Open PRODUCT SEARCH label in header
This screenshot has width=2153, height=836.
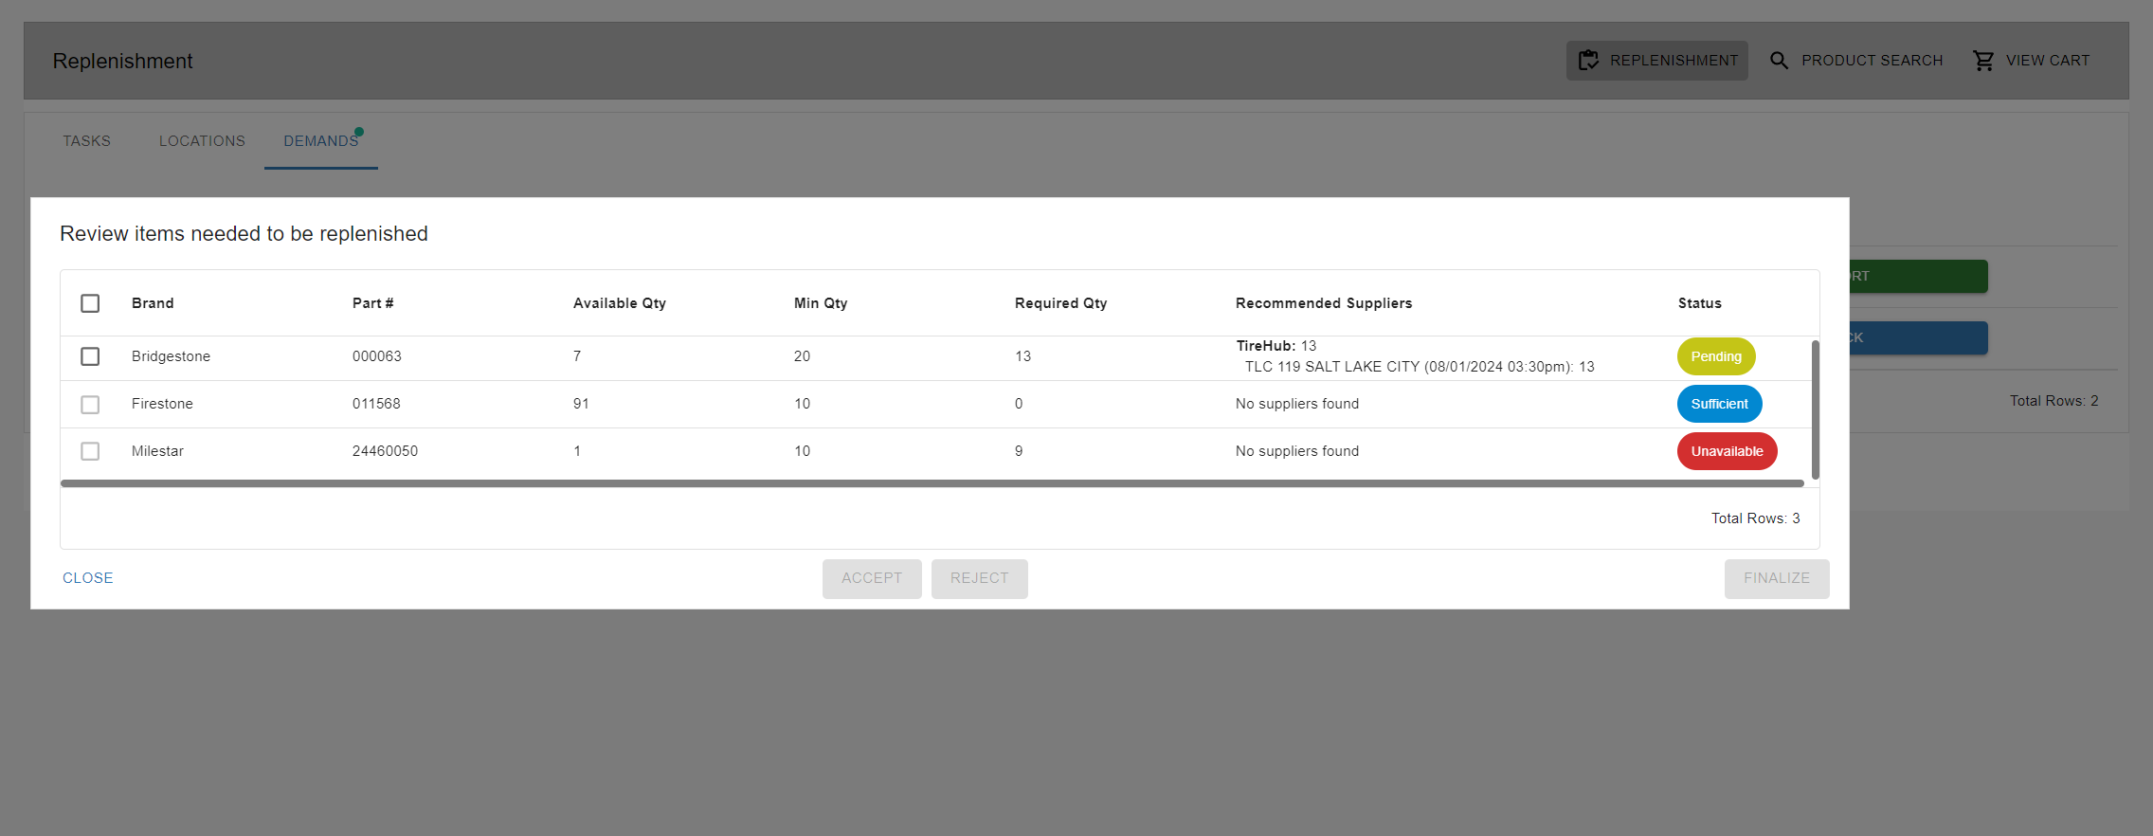1872,61
